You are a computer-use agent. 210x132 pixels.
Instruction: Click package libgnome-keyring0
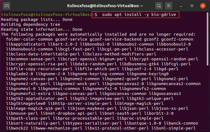(148, 74)
